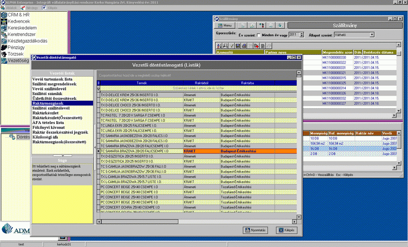
Task: Click the magnifier search icon in Szállítmány toolbar
Action: coord(225,46)
